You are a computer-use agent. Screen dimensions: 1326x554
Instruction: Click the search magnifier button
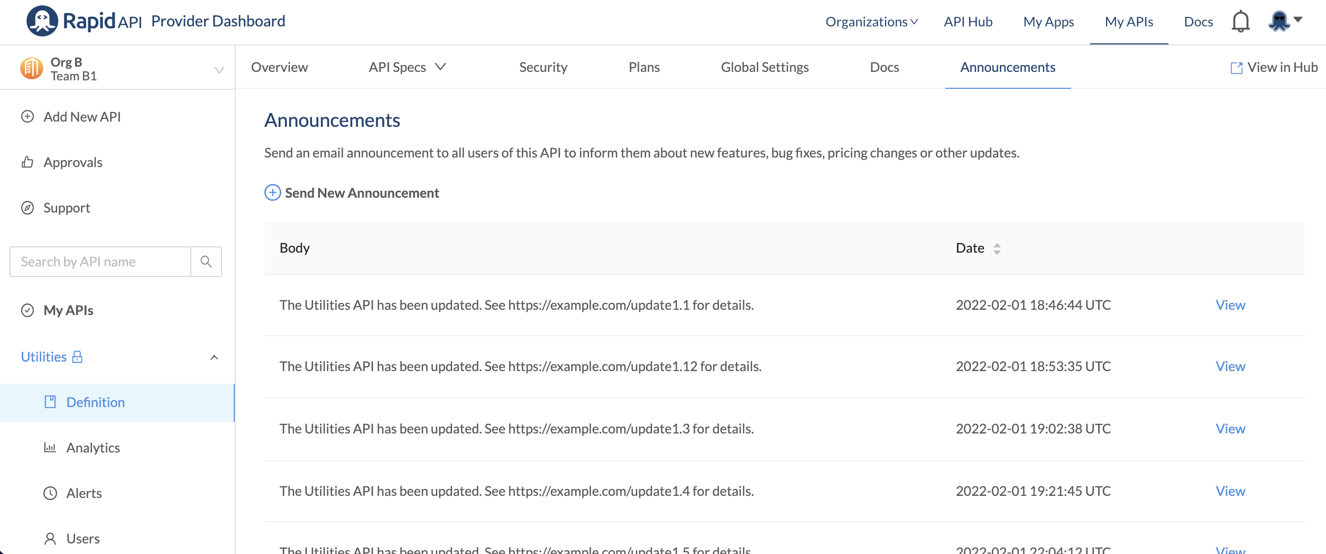coord(206,262)
